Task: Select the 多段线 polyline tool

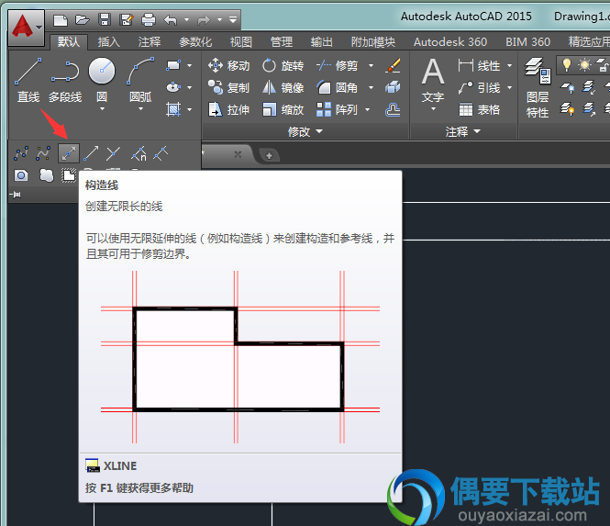Action: 65,80
